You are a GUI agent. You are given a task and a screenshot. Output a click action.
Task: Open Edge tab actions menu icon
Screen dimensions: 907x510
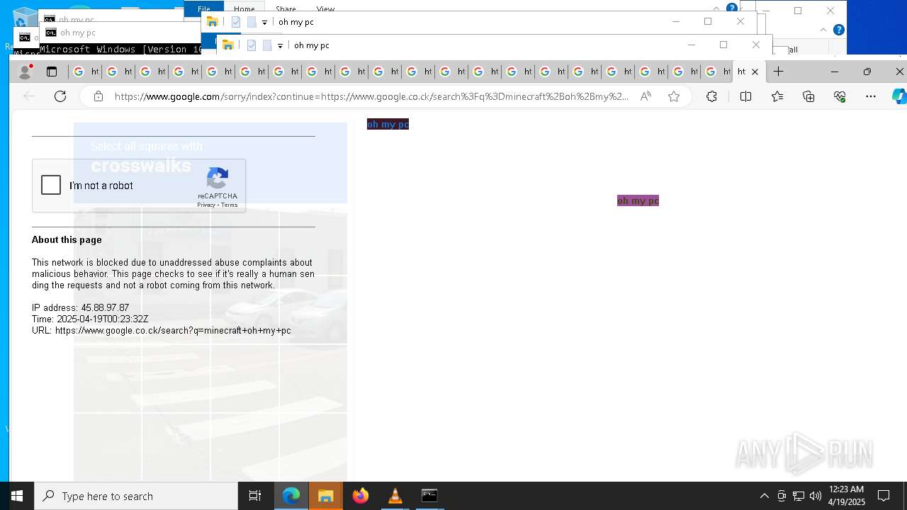pyautogui.click(x=52, y=72)
